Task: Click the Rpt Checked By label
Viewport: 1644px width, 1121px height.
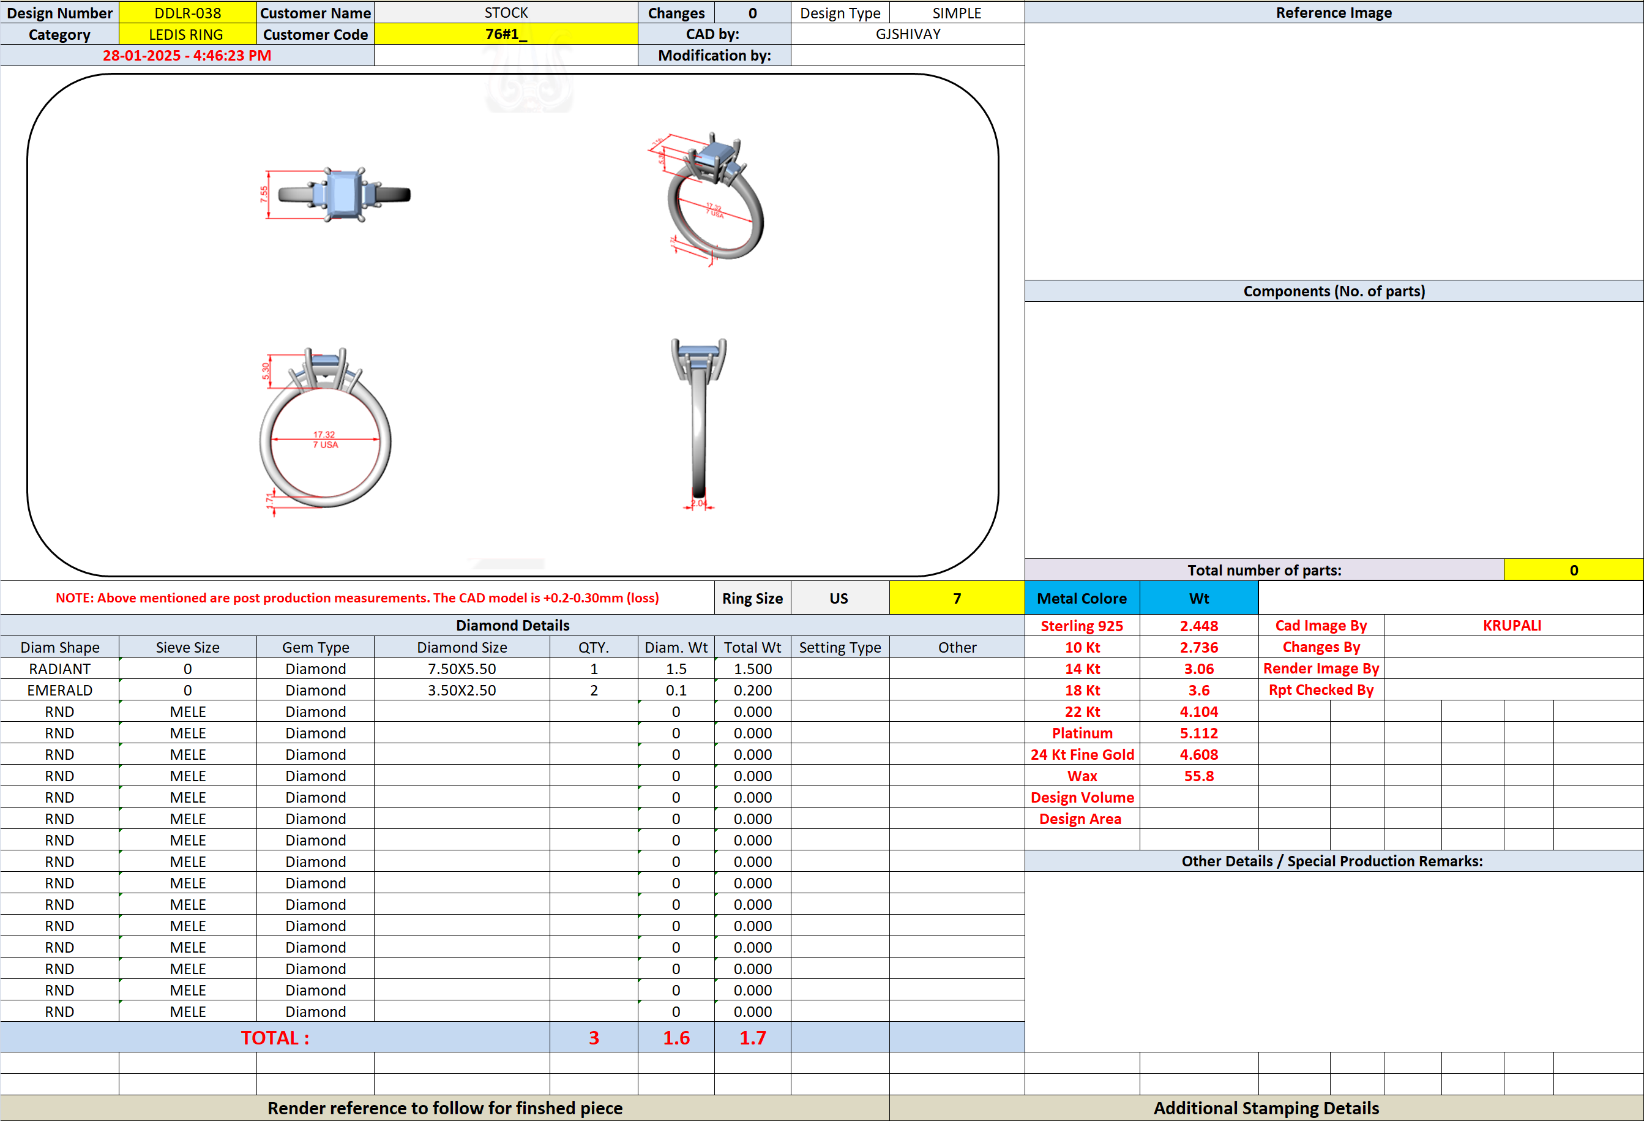Action: [1321, 690]
